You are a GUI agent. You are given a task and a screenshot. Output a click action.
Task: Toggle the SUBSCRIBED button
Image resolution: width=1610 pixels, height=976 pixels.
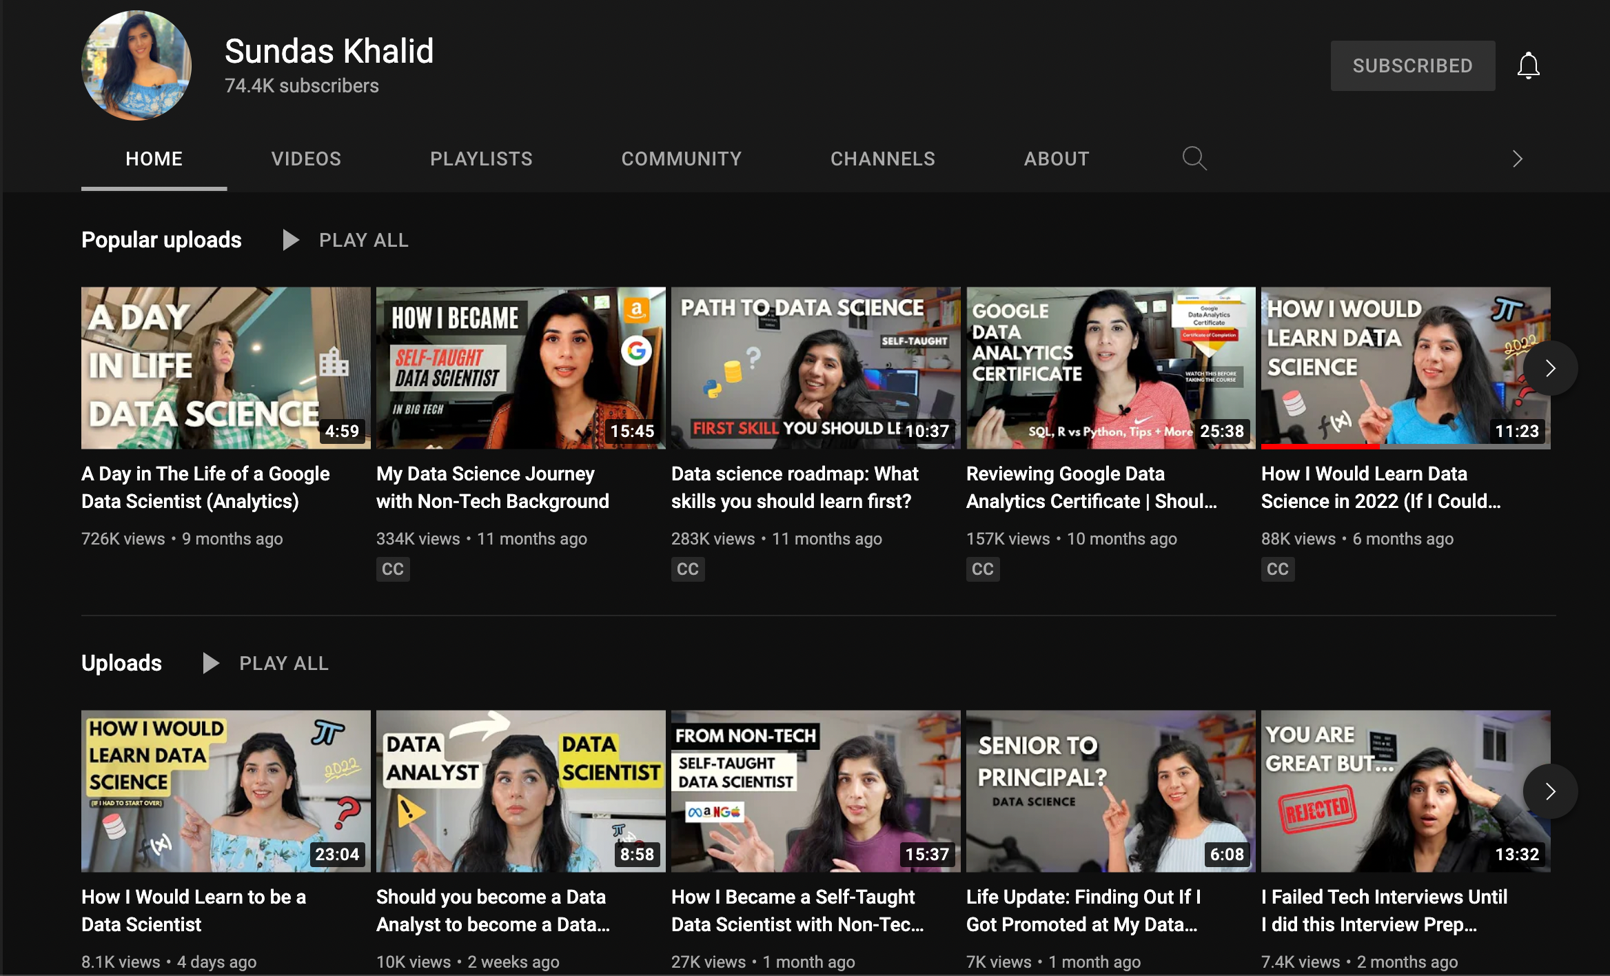pos(1412,65)
